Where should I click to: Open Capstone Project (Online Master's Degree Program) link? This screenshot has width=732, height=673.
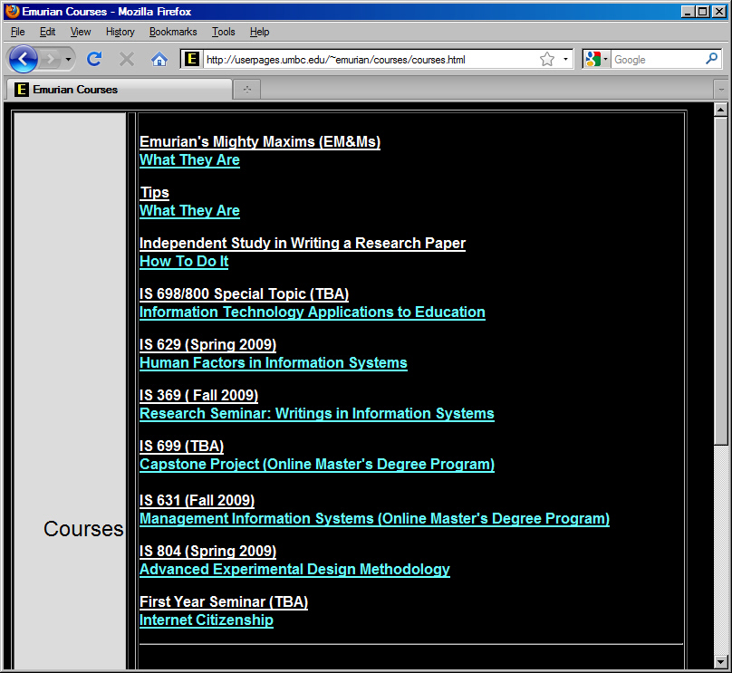(317, 465)
